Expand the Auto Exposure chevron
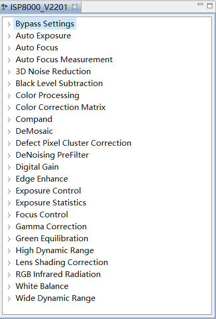Image resolution: width=216 pixels, height=319 pixels. click(x=9, y=36)
